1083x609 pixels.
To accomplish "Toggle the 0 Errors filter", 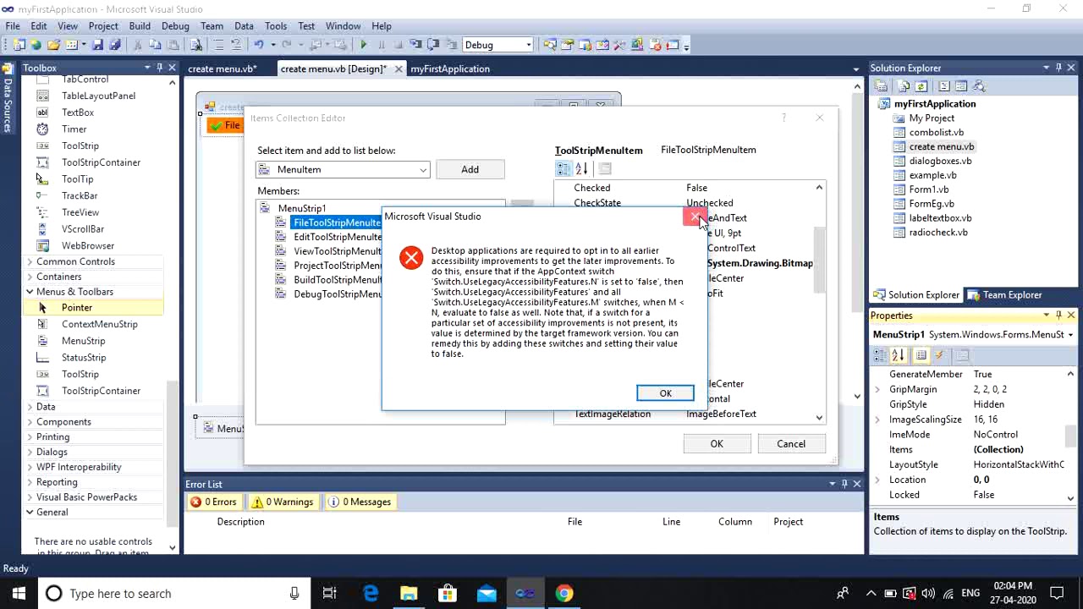I will tap(214, 502).
